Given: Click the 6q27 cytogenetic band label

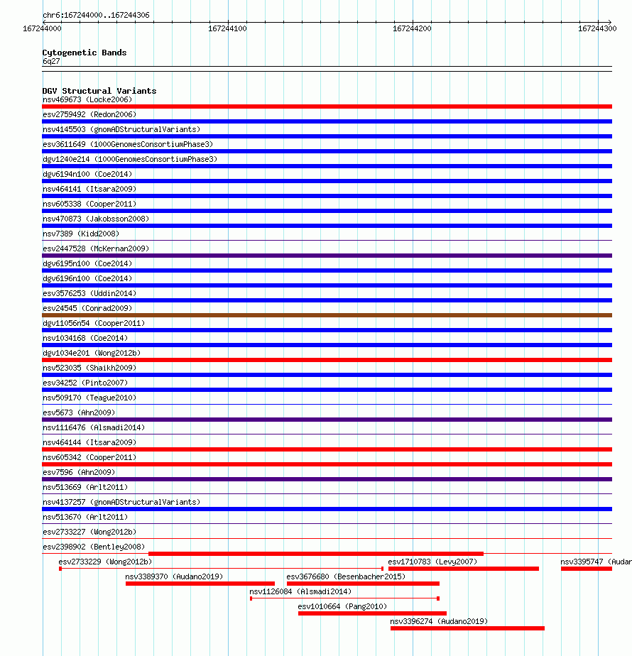Looking at the screenshot, I should point(51,62).
